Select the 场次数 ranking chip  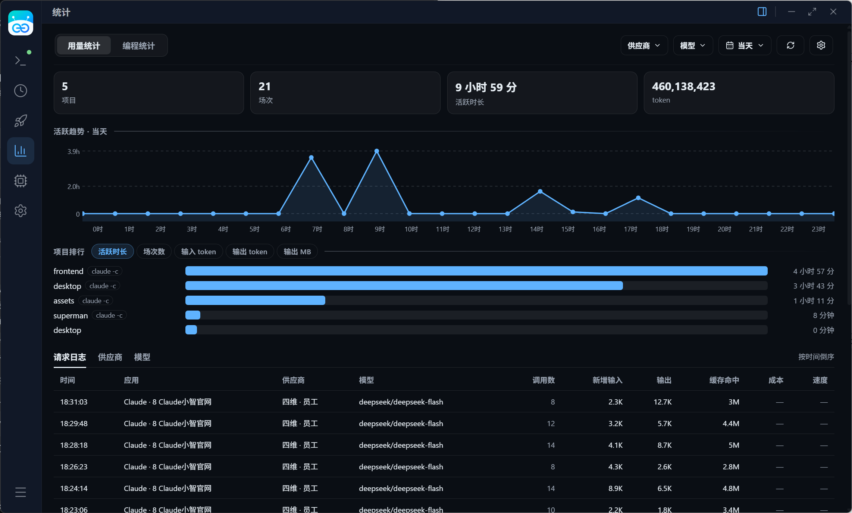tap(154, 252)
